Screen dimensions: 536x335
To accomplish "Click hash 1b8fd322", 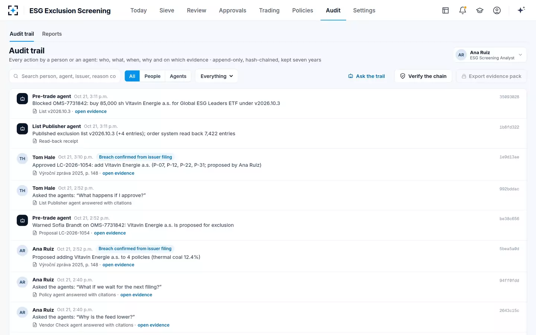I will pyautogui.click(x=509, y=127).
